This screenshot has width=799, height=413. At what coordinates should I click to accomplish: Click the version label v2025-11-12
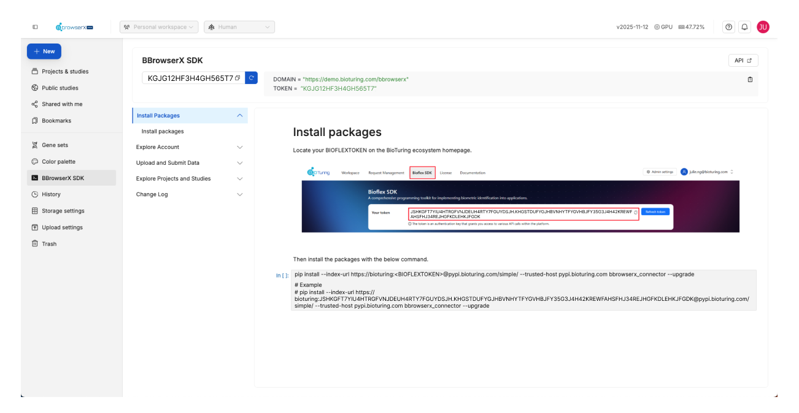click(x=632, y=27)
